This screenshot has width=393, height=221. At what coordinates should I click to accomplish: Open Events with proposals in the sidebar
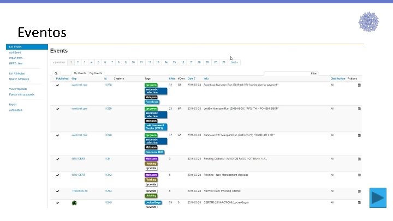tap(21, 95)
